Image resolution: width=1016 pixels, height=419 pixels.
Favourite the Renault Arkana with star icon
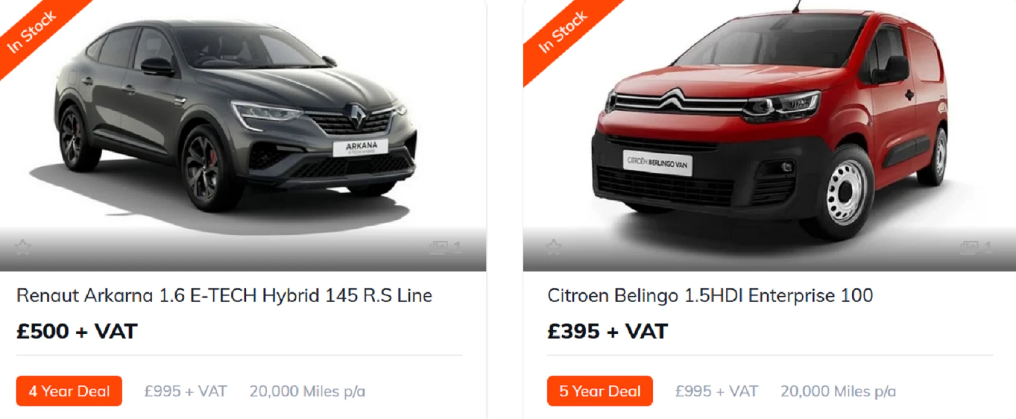(22, 247)
